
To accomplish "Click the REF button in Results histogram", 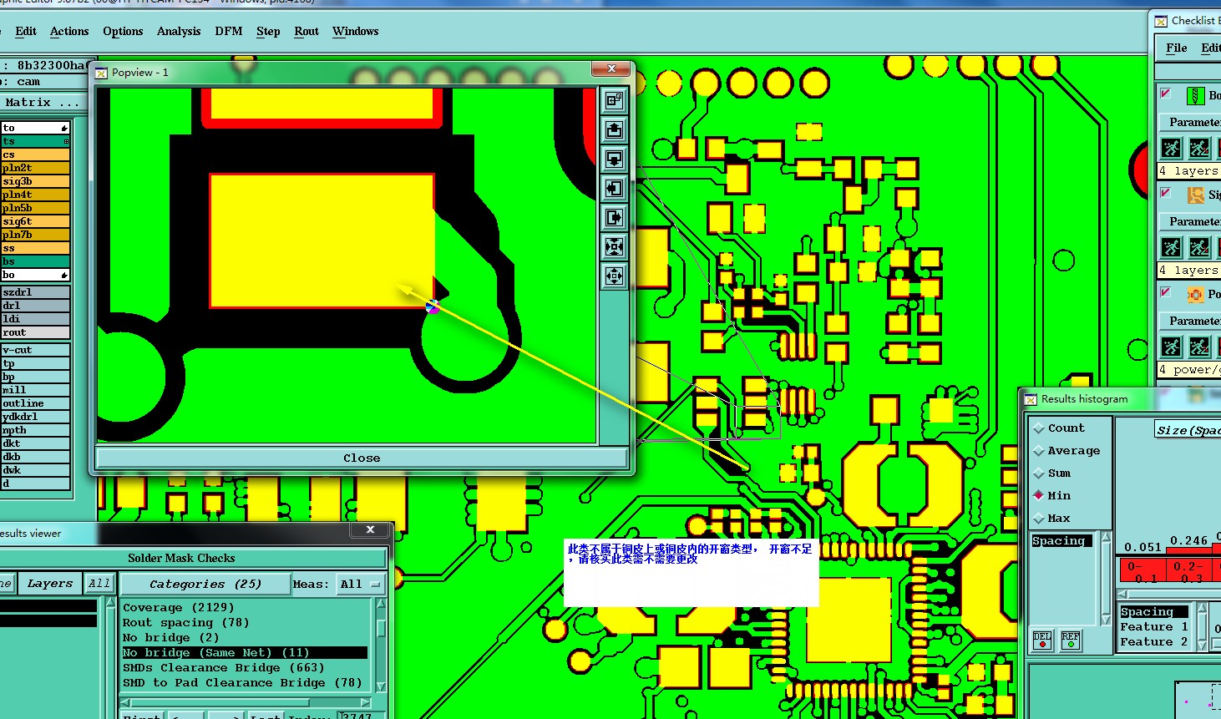I will click(1071, 641).
